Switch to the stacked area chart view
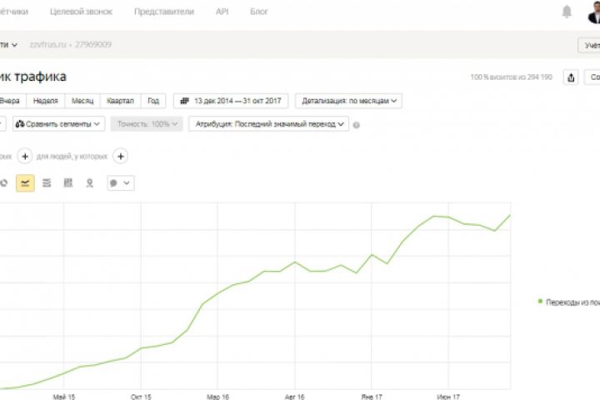 point(46,182)
